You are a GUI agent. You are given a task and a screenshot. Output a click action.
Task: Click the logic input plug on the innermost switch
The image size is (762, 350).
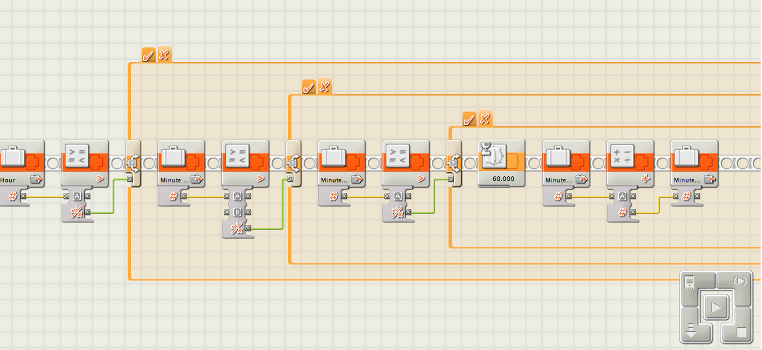click(x=450, y=180)
